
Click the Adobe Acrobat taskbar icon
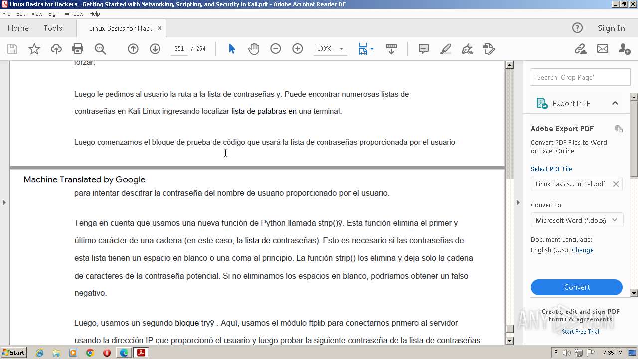[141, 353]
